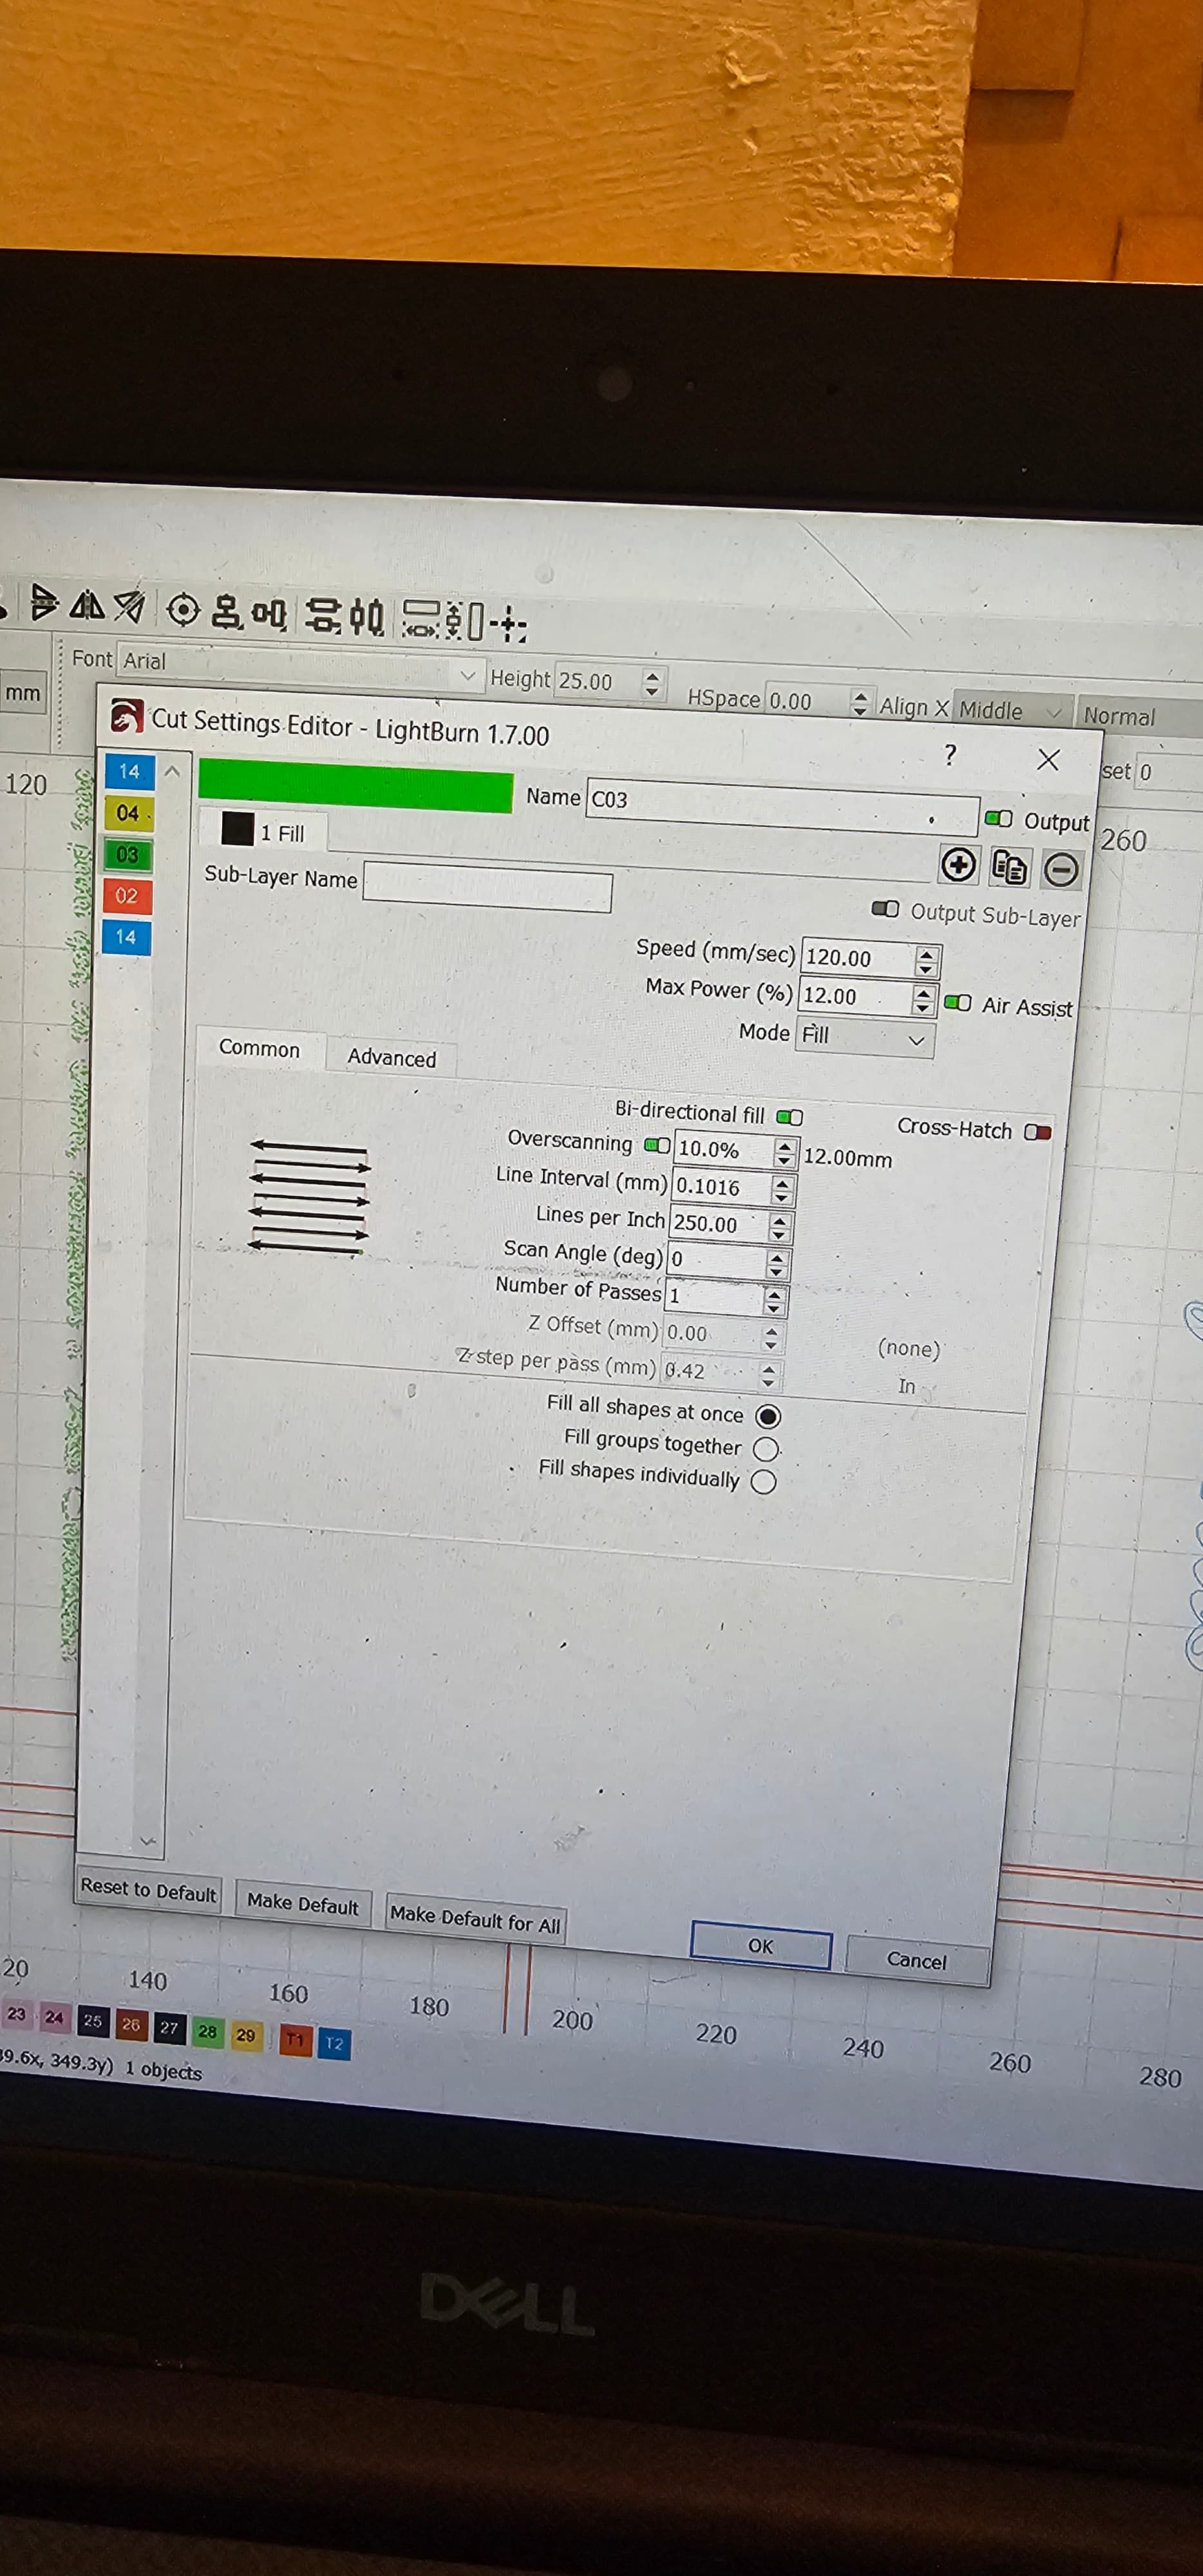Click the mirror across line icon

[129, 606]
